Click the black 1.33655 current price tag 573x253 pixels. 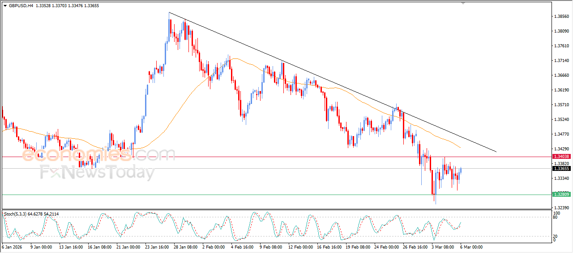pos(561,169)
